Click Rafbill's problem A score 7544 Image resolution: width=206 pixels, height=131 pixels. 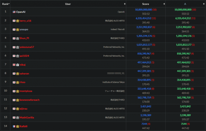[x=183, y=124]
